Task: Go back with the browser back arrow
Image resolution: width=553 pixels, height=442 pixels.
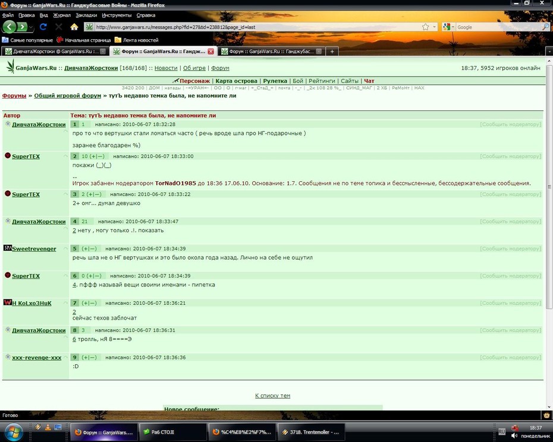Action: tap(10, 27)
